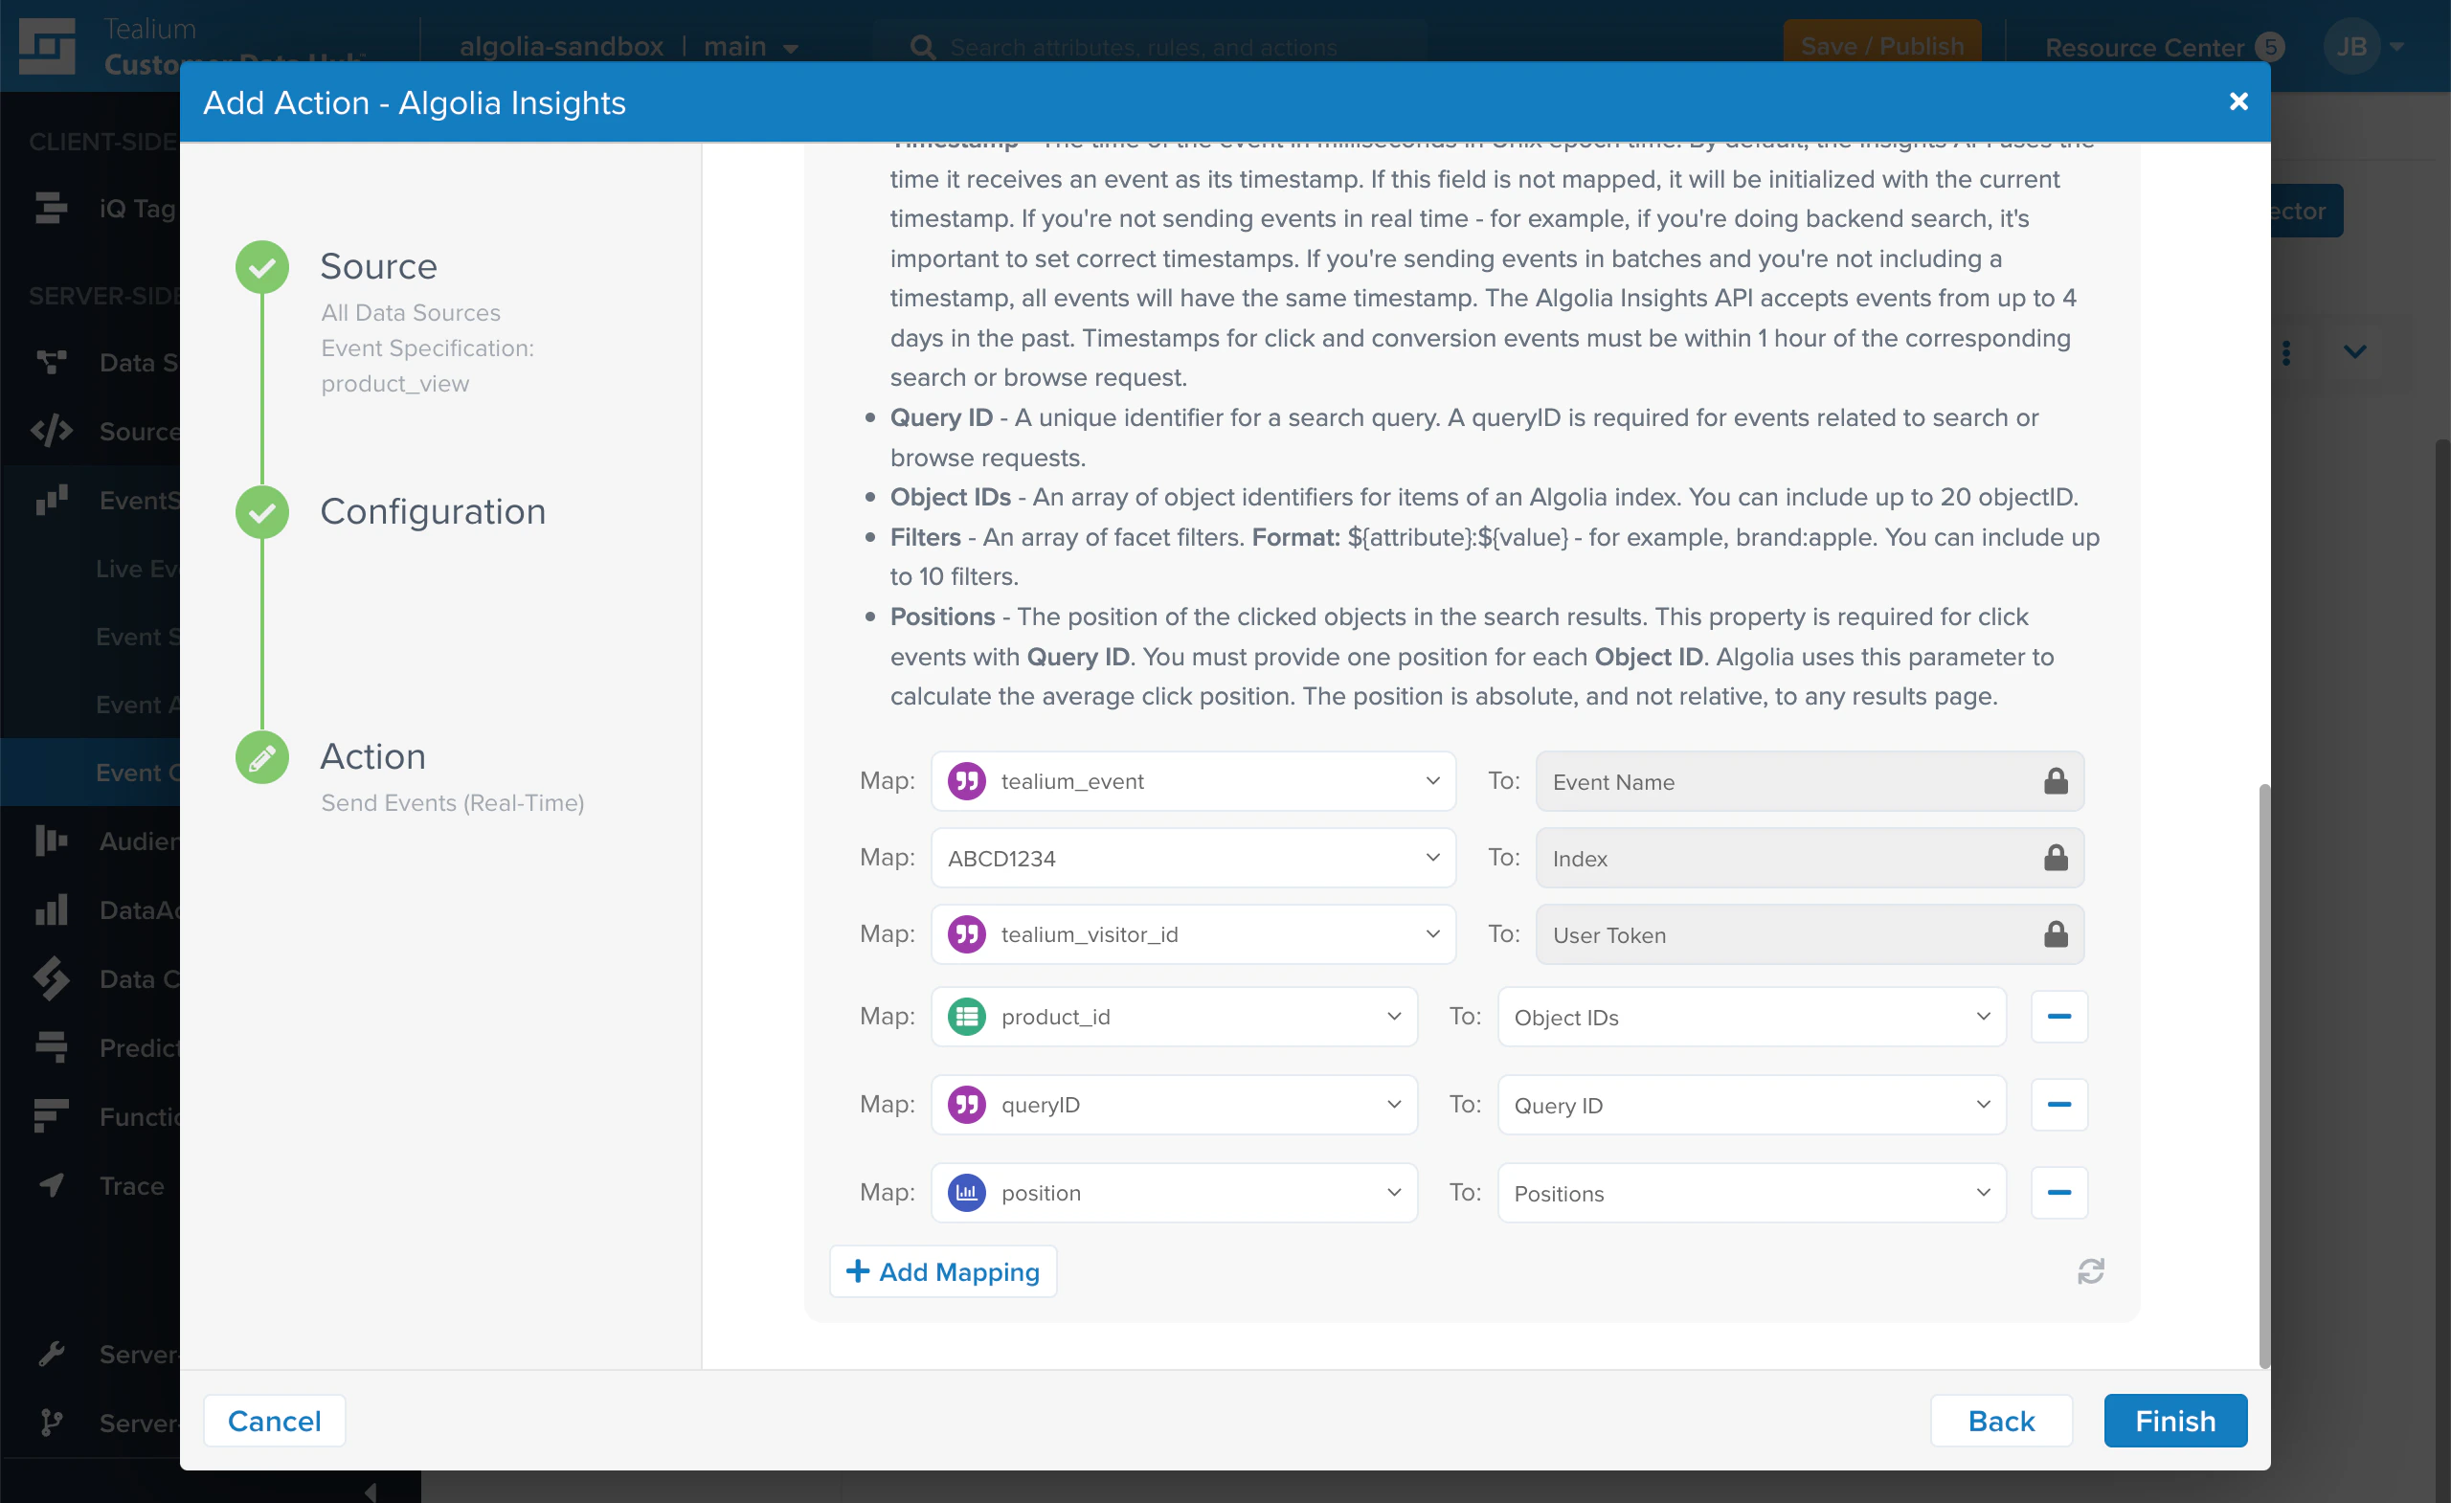Click the Source step checkmark icon

(261, 266)
